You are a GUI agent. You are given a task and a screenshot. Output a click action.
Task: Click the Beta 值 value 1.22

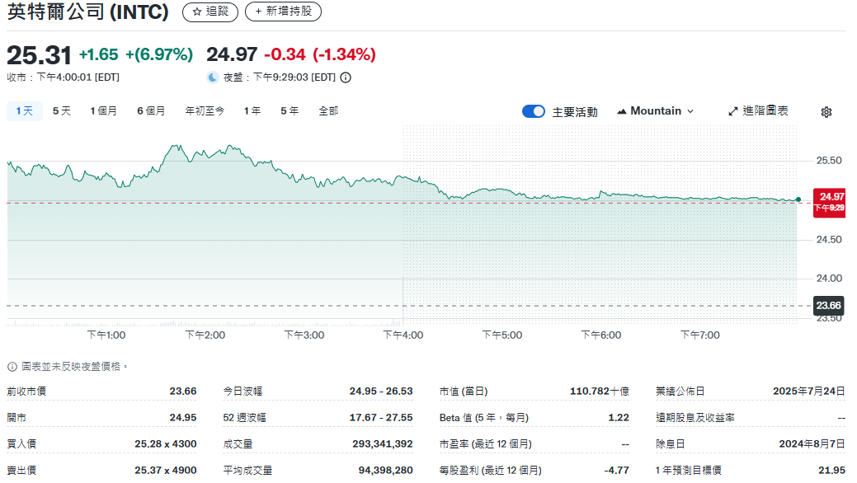[x=619, y=417]
